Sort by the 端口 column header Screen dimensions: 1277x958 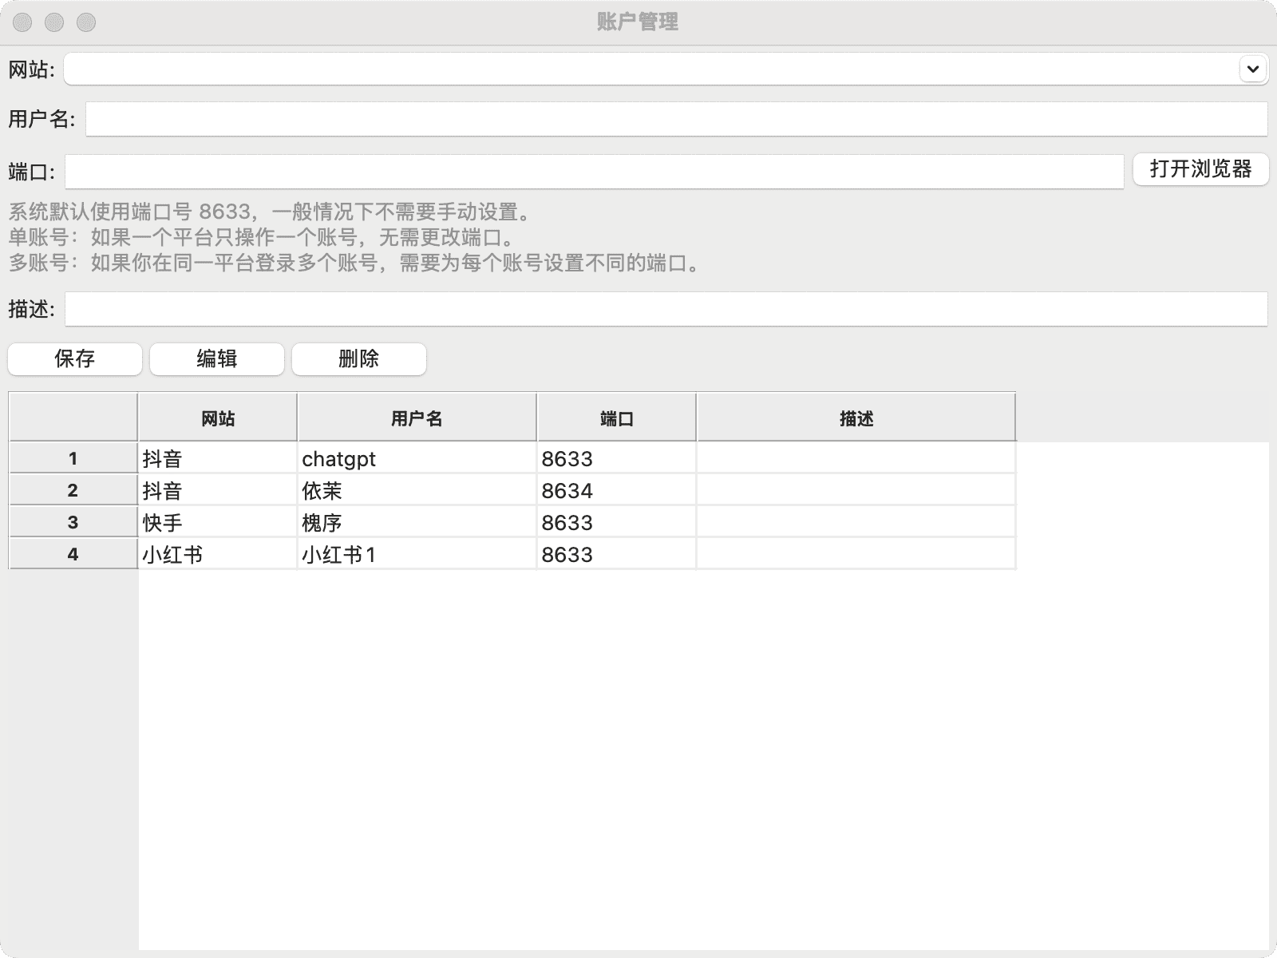click(616, 418)
